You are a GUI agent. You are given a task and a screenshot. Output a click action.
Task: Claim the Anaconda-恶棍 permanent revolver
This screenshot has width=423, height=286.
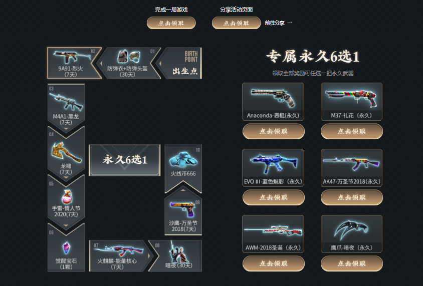pos(274,131)
